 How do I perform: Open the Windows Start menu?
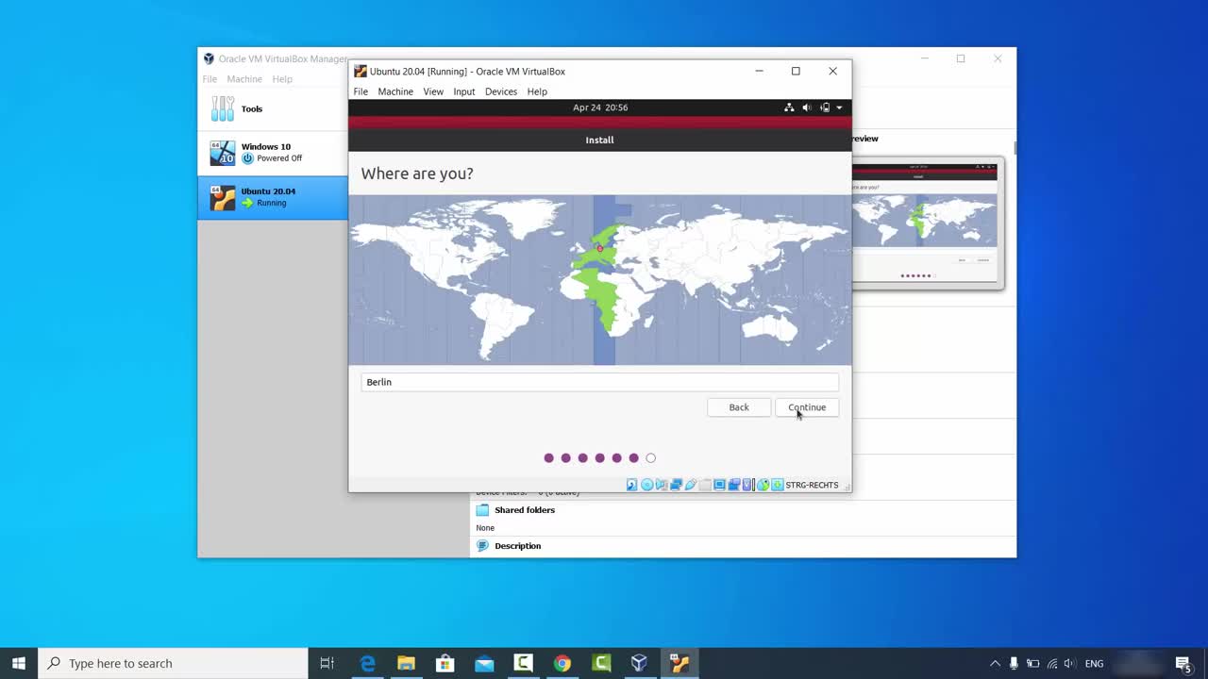pos(19,663)
